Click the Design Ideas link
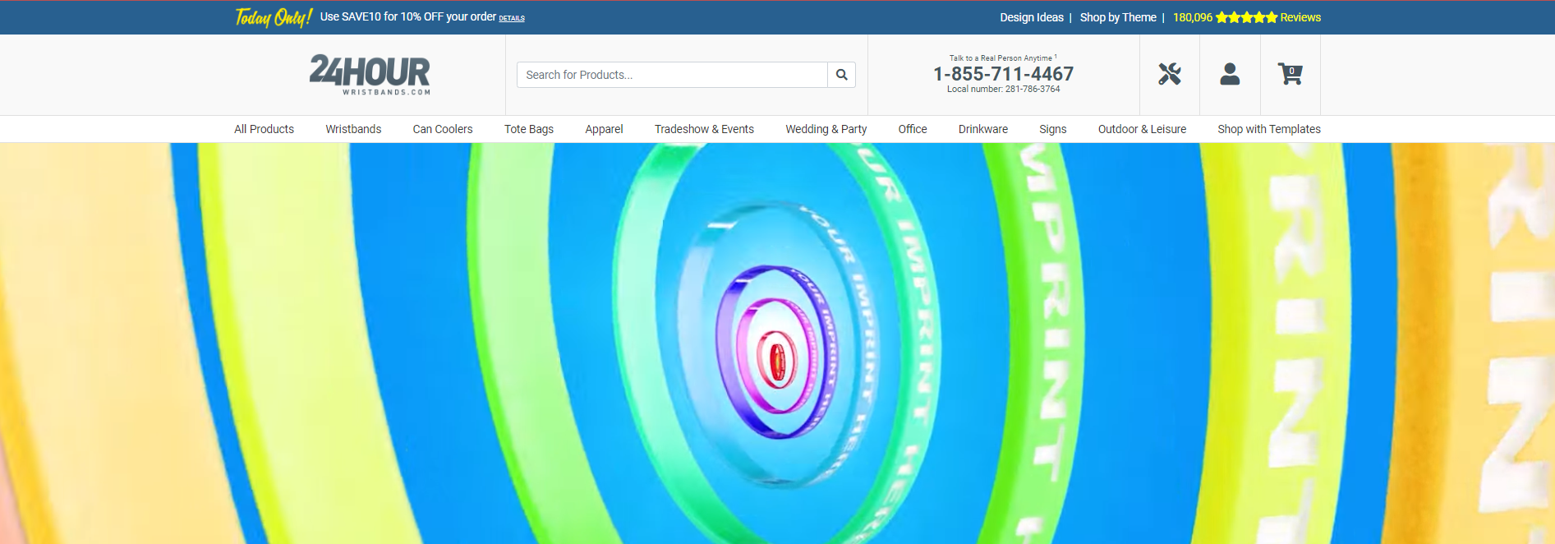This screenshot has width=1555, height=544. (1031, 17)
